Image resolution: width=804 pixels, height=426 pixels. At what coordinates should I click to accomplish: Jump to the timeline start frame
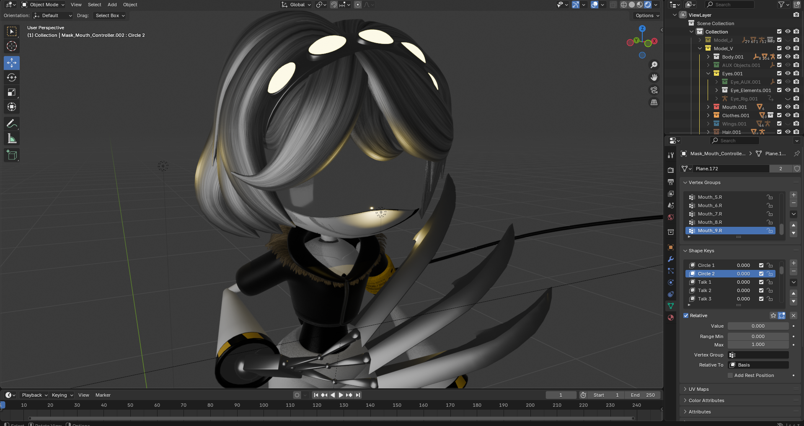316,395
